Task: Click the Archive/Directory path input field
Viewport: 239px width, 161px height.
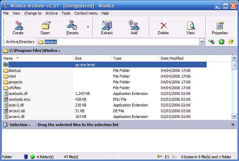Action: coord(118,42)
